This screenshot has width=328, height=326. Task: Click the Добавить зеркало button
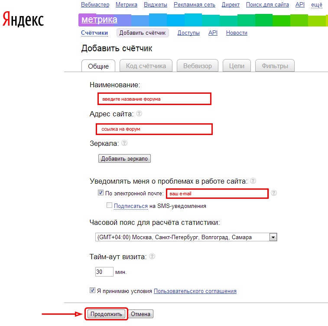[x=124, y=158]
